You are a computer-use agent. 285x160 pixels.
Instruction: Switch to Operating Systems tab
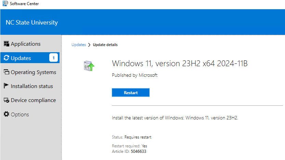(33, 72)
